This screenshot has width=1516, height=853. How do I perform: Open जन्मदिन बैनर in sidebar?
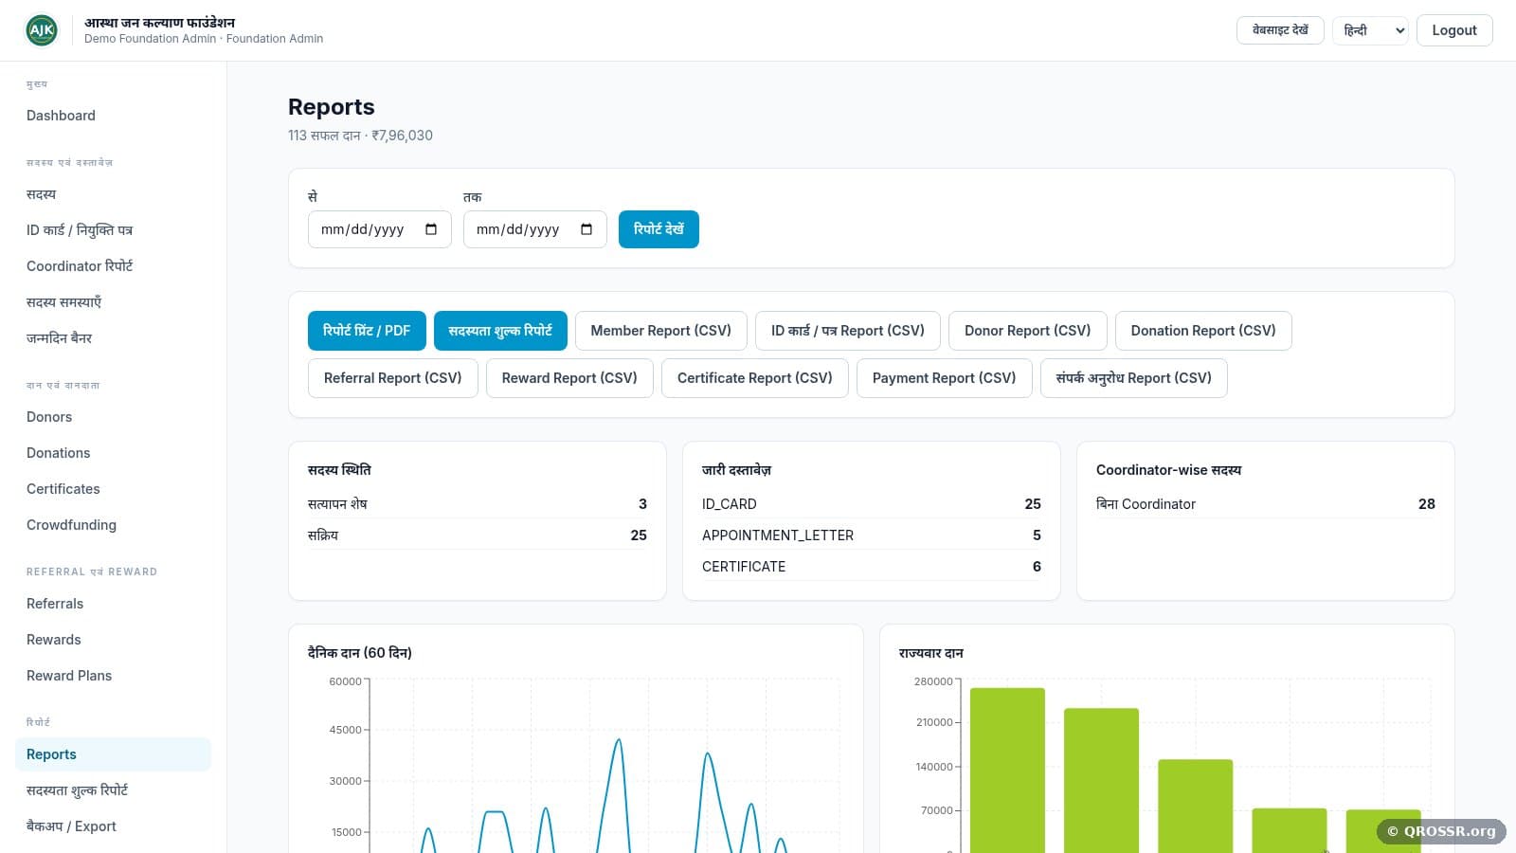click(x=113, y=338)
